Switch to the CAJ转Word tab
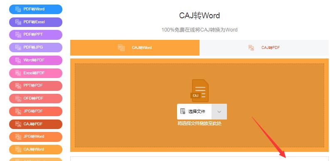Viewport: 330px width, 161px height. (x=135, y=48)
